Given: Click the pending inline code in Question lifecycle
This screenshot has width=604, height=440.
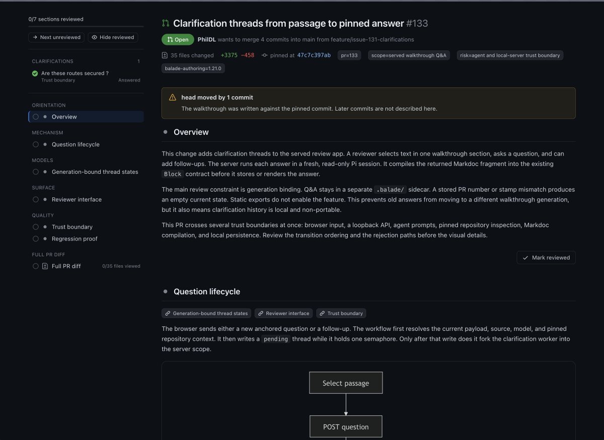Looking at the screenshot, I should coord(276,339).
